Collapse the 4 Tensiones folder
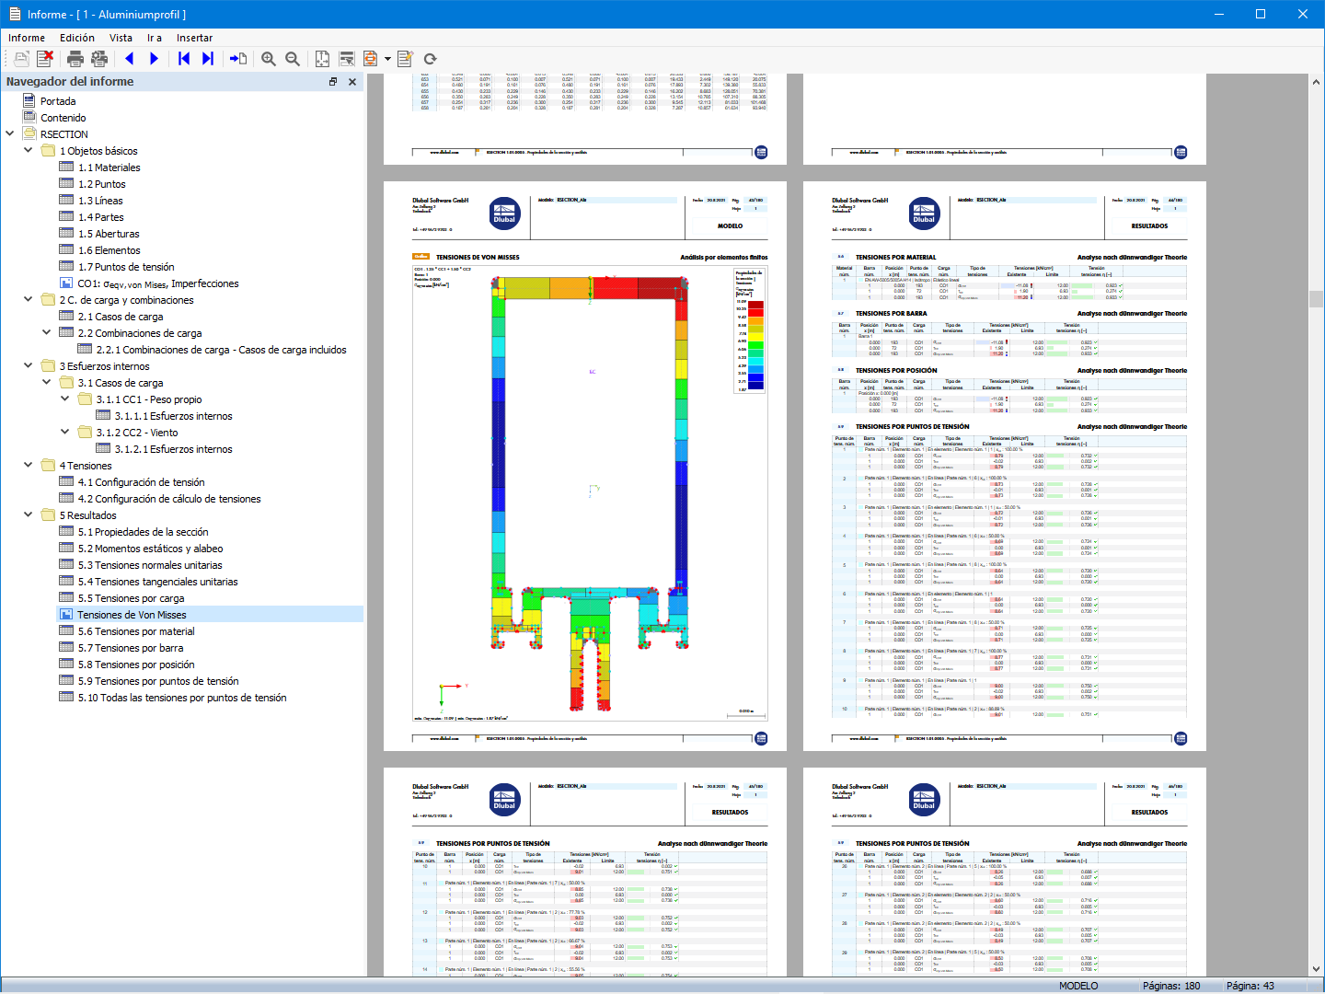The height and width of the screenshot is (994, 1325). click(x=29, y=465)
